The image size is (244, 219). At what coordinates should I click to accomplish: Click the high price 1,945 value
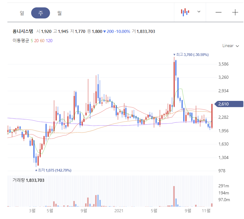(x=63, y=31)
